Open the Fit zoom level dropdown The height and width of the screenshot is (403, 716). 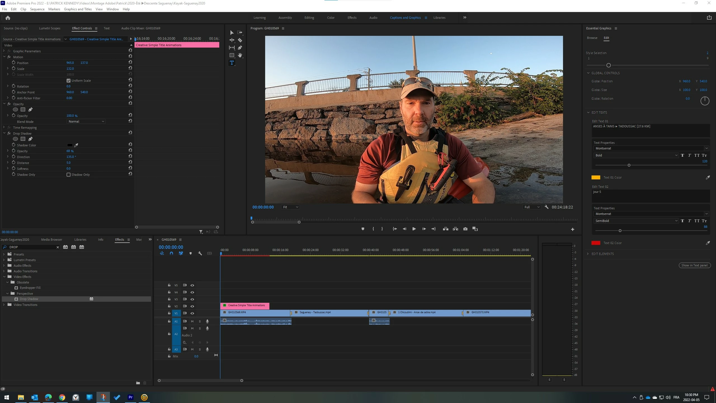pos(290,207)
